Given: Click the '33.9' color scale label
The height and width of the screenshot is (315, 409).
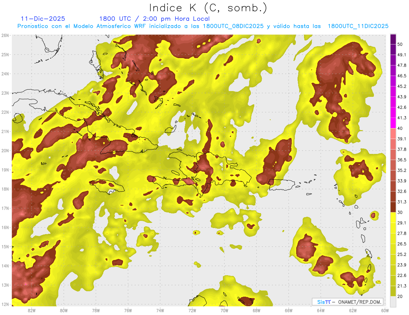Looking at the screenshot, I should coord(402,181).
